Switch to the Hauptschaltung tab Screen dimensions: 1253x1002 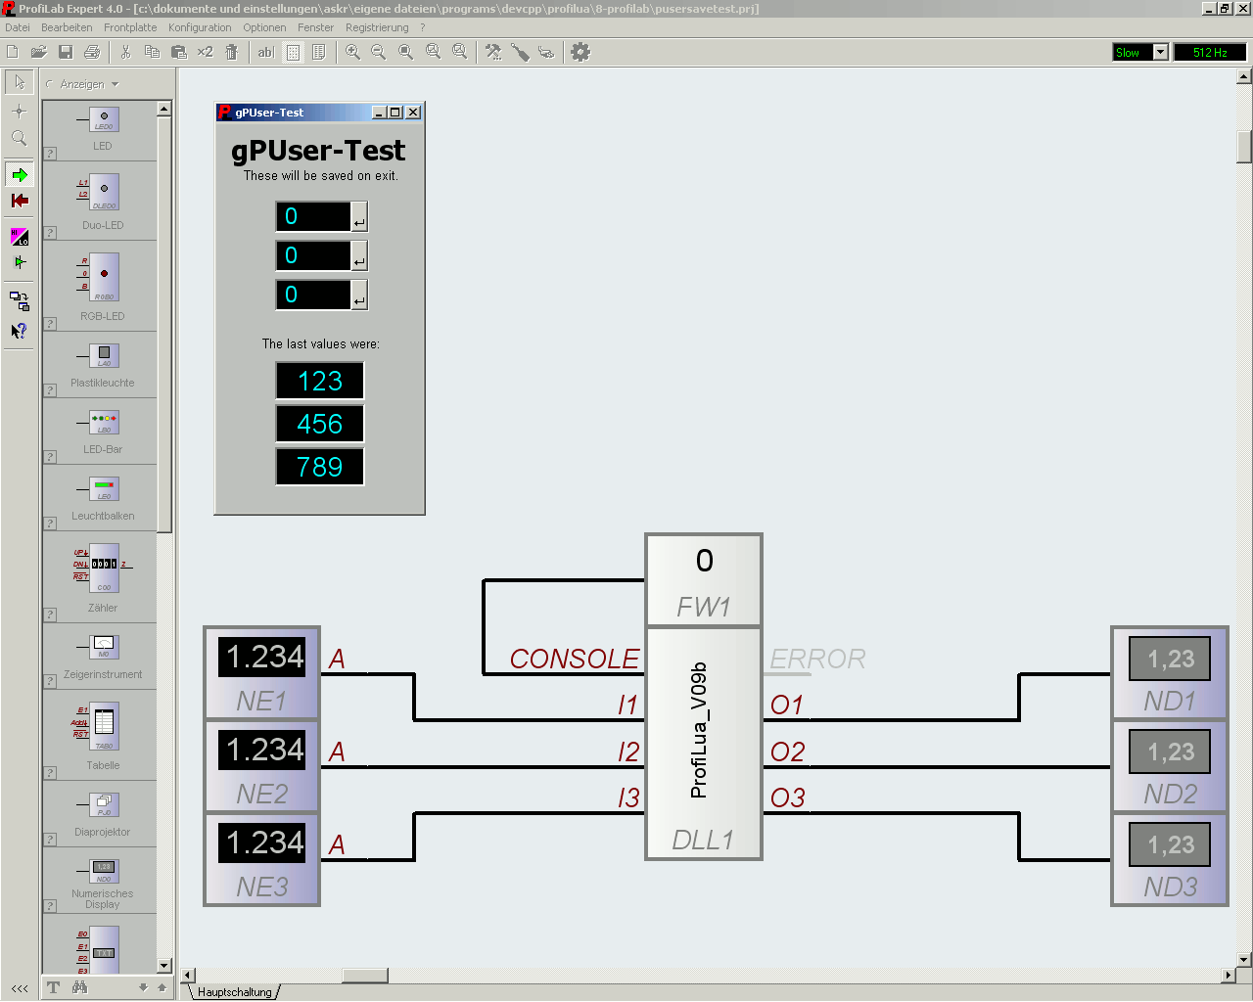[234, 992]
